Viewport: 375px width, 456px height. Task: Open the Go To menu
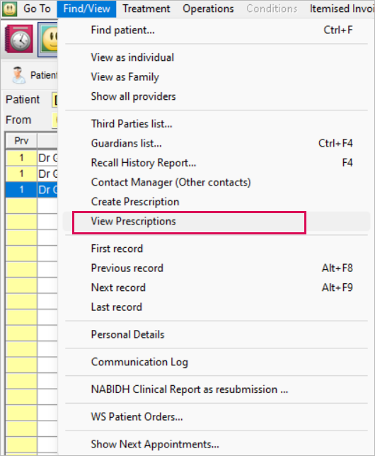37,8
